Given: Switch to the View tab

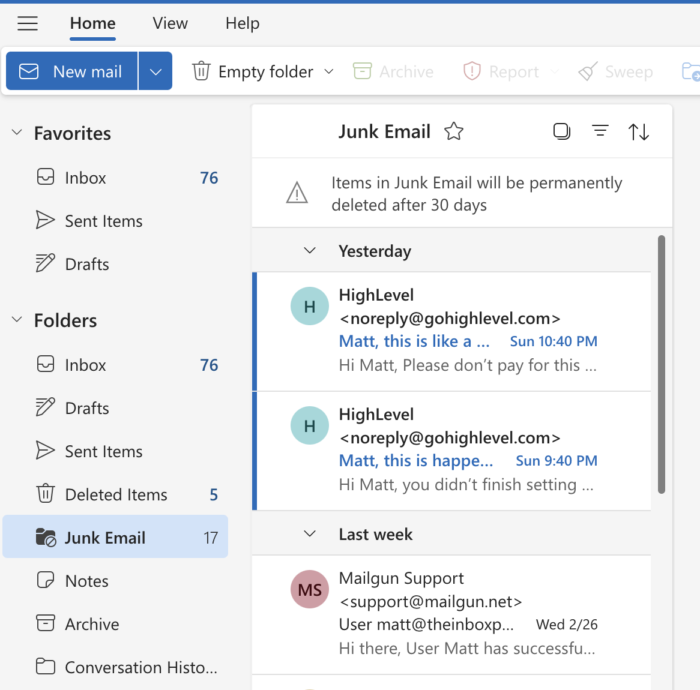Looking at the screenshot, I should tap(170, 23).
